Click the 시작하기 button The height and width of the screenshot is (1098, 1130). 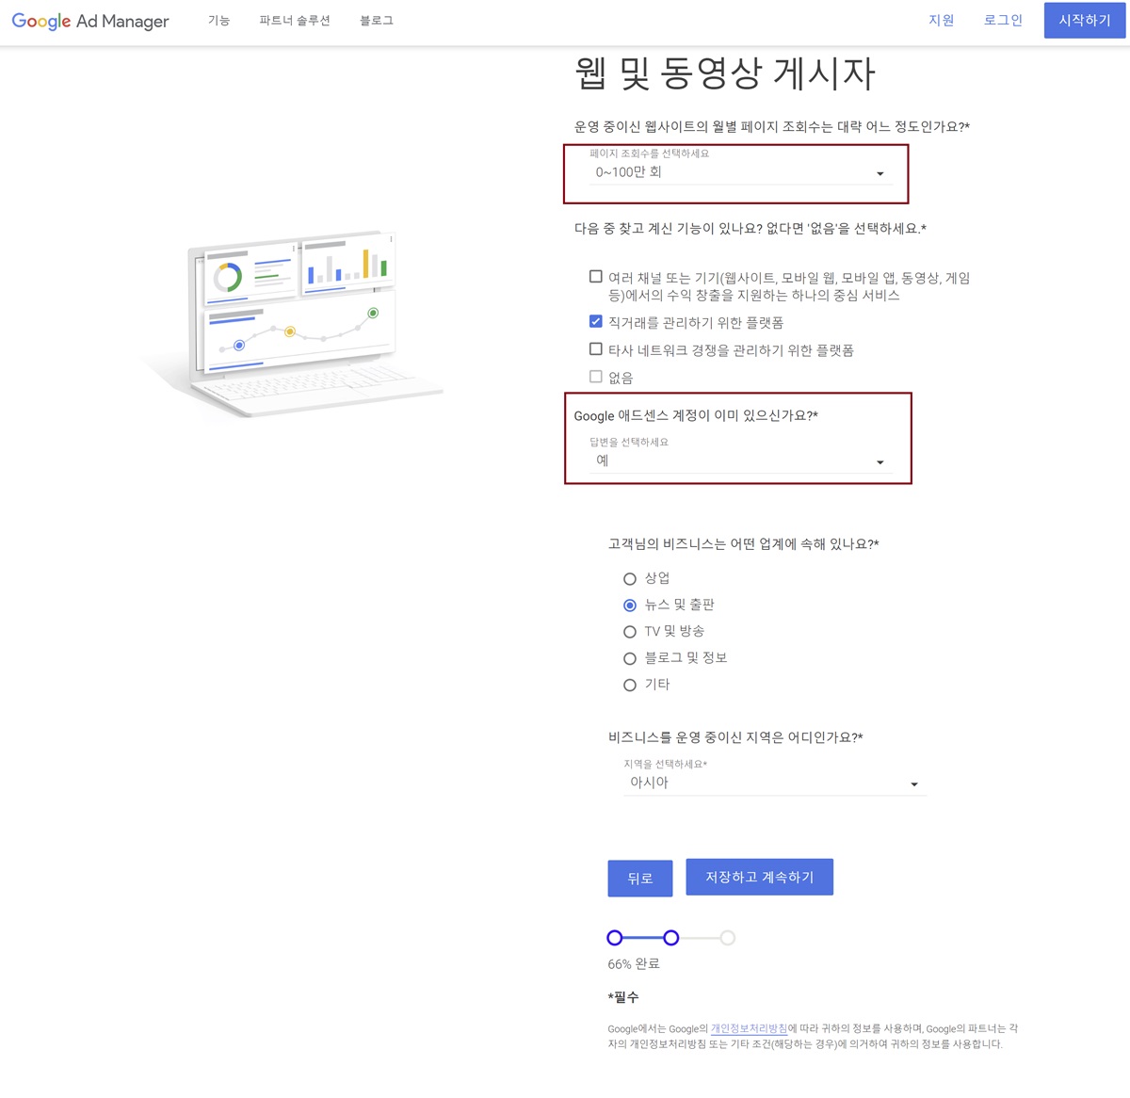tap(1085, 21)
